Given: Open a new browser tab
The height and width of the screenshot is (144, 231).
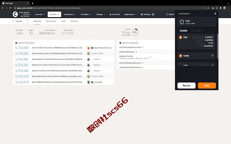Looking at the screenshot, I should tap(32, 3).
